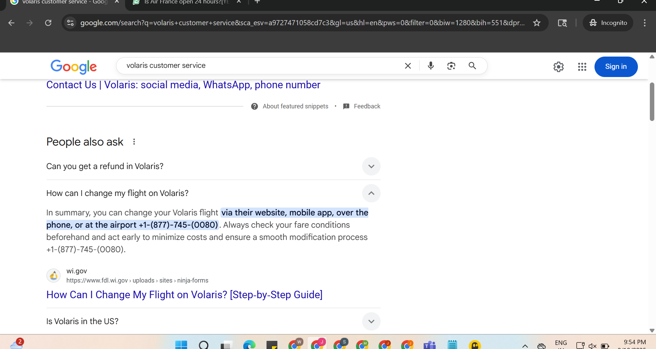
Task: Open a new browser tab
Action: coord(257,2)
